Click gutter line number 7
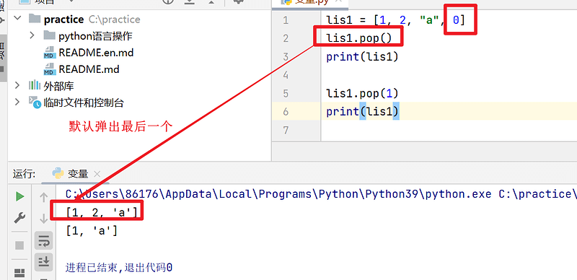This screenshot has width=577, height=280. [x=286, y=130]
